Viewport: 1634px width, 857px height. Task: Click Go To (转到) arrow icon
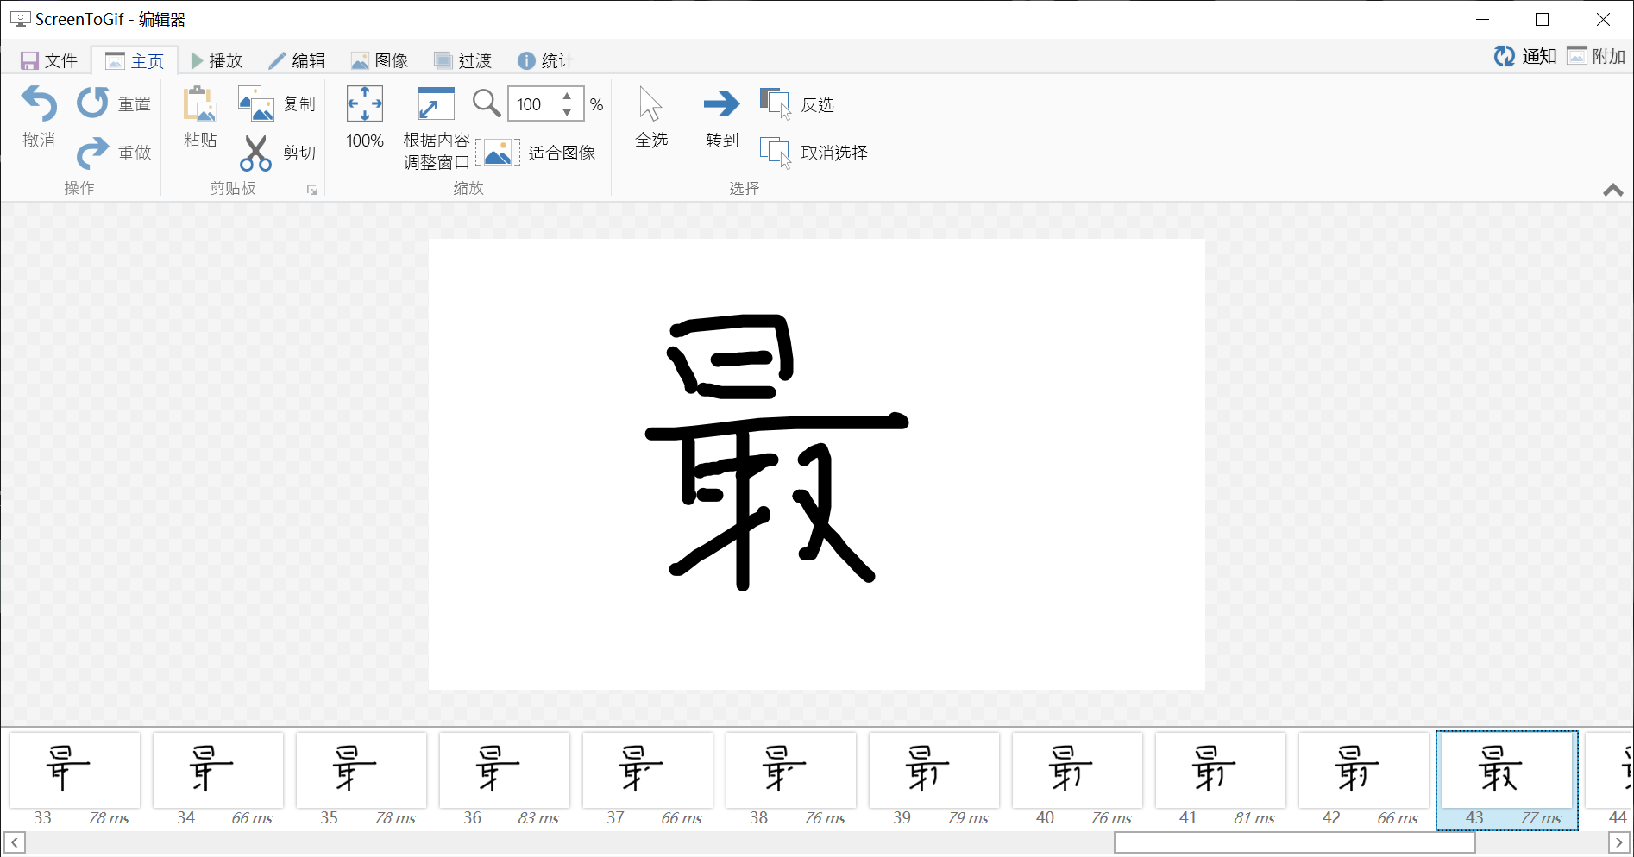(x=721, y=103)
